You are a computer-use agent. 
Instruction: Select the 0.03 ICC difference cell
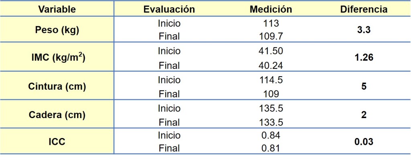(364, 142)
